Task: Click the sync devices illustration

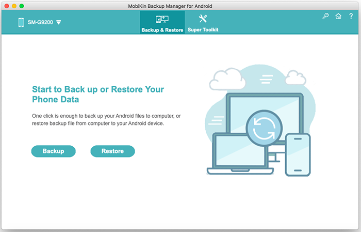Action: [x=260, y=120]
